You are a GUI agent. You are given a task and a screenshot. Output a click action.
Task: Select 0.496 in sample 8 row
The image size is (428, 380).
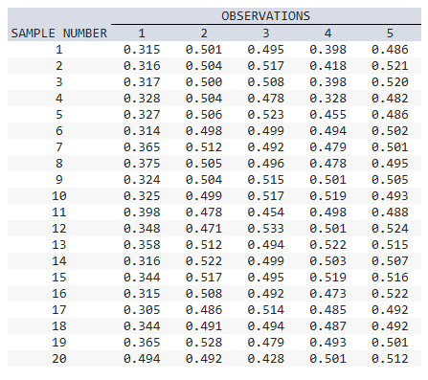pos(265,164)
